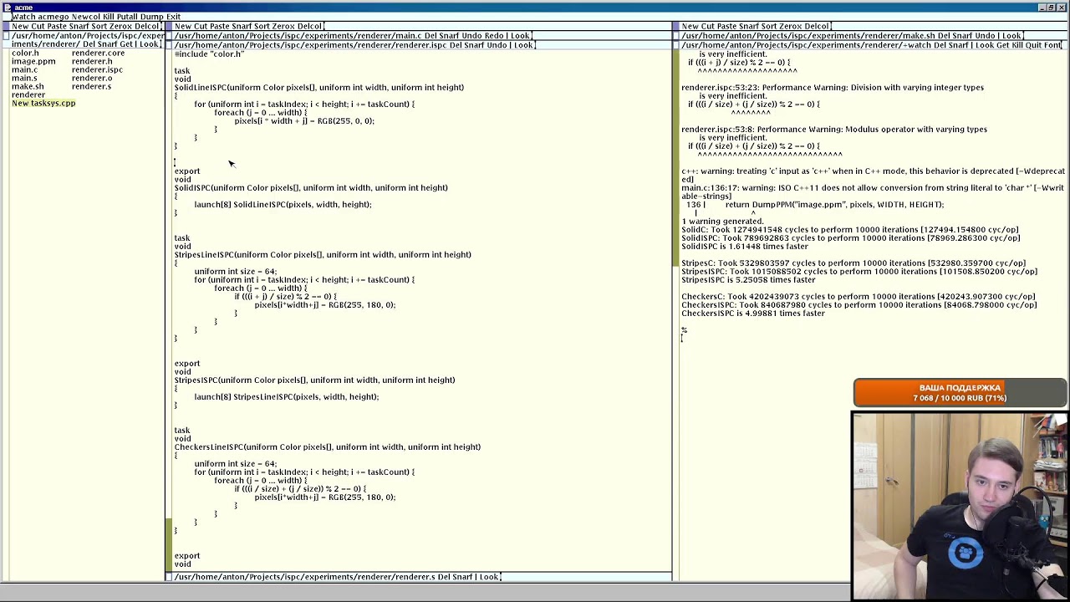The image size is (1070, 602).
Task: Click image.ppm in the directory listing
Action: click(33, 62)
